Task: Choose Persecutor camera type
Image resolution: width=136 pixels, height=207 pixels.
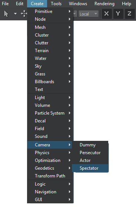Action: [x=90, y=153]
